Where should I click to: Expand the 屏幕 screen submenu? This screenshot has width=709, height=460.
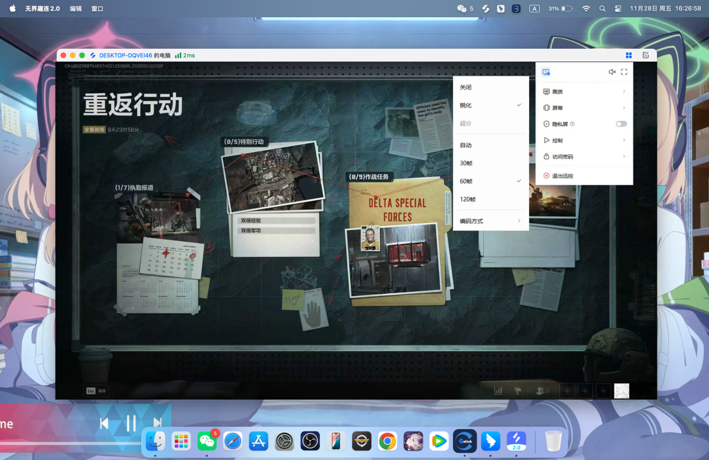click(x=584, y=108)
